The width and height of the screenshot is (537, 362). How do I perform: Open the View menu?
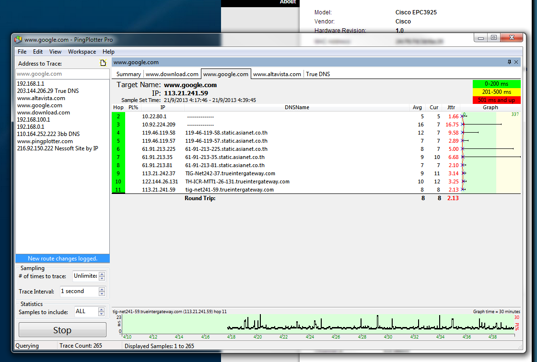click(x=55, y=52)
